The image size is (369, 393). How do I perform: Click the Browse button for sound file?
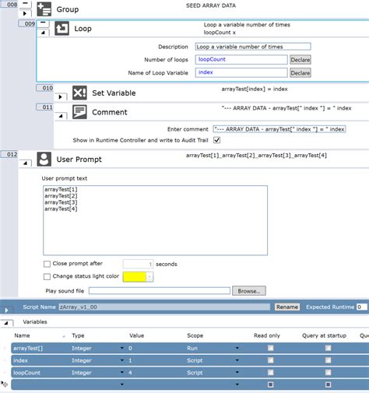coord(249,291)
